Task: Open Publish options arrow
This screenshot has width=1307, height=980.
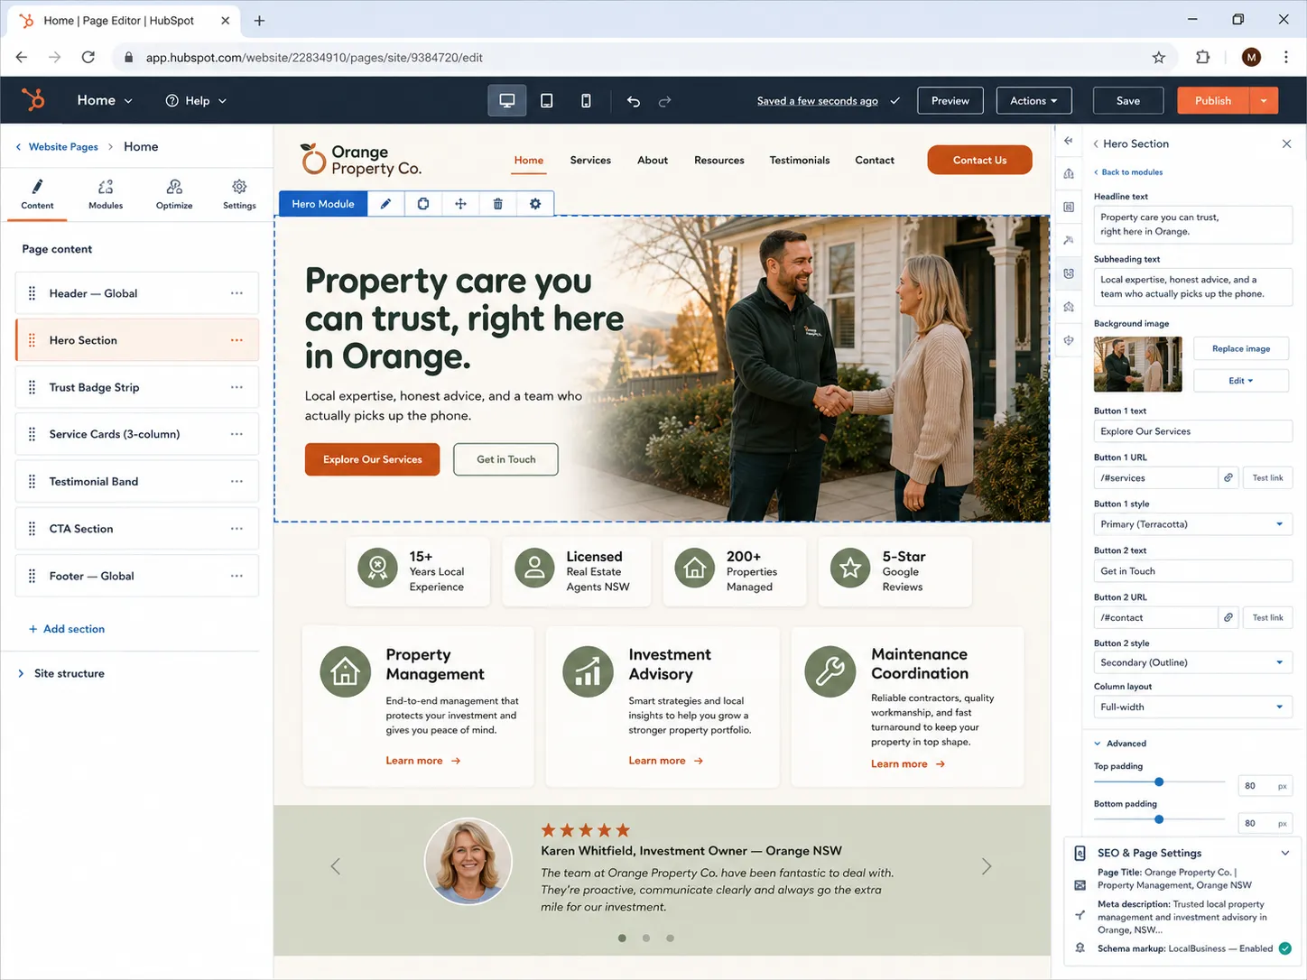Action: [1264, 101]
